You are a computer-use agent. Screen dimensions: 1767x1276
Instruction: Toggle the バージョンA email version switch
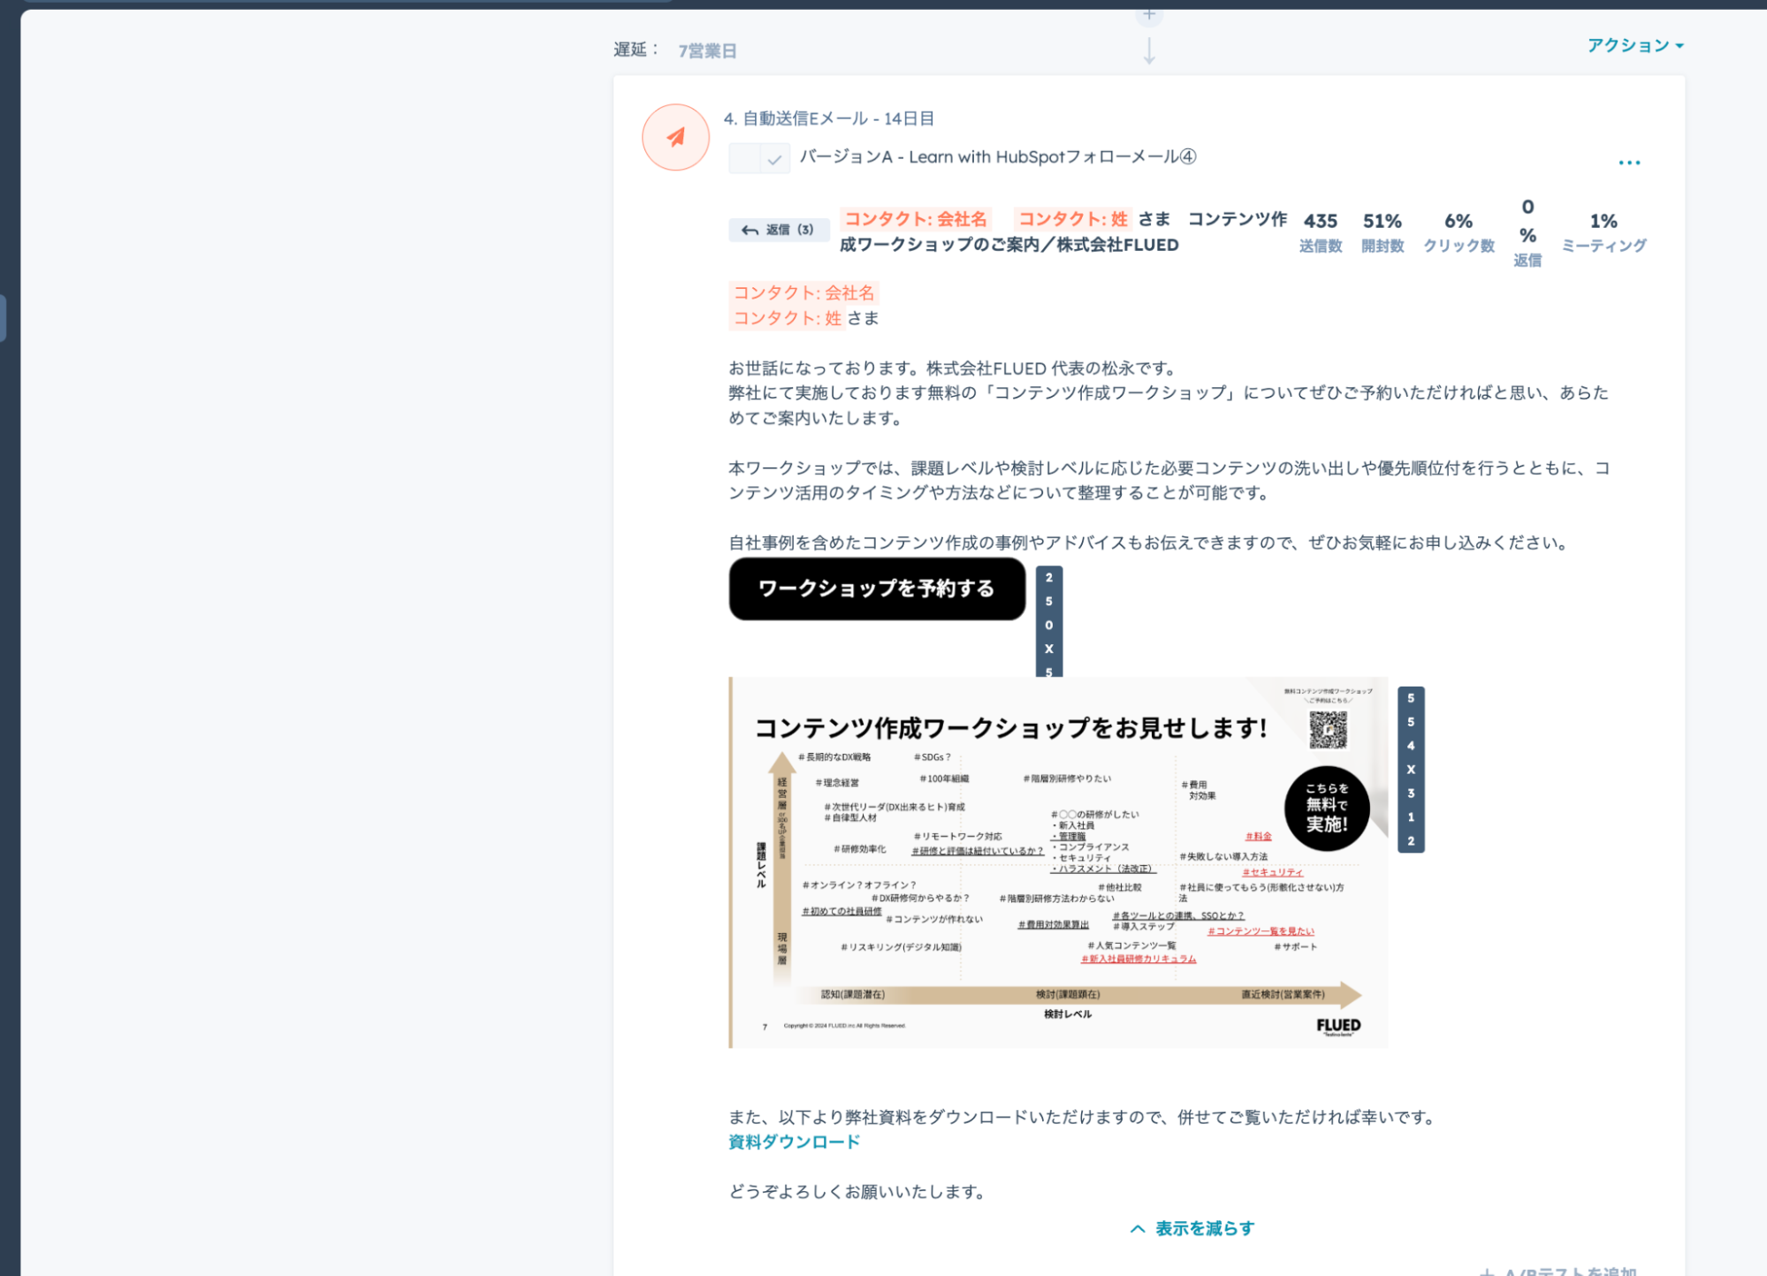tap(758, 158)
